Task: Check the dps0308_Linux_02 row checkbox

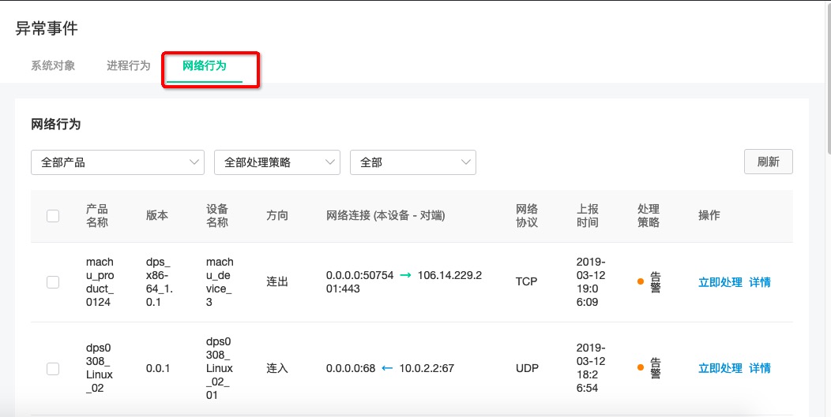Action: tap(53, 368)
